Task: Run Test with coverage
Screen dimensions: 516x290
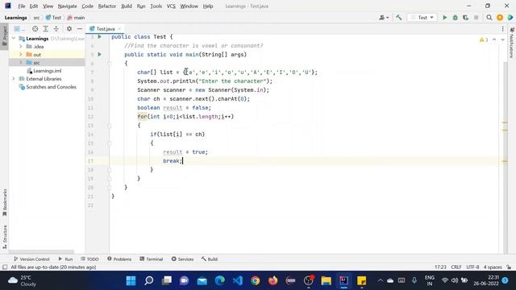Action: pos(465,18)
